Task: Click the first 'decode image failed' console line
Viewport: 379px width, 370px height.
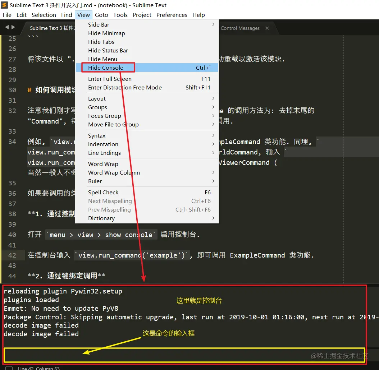Action: coord(41,325)
